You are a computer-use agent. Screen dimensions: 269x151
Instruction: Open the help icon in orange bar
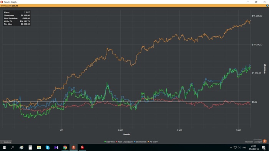[267, 6]
